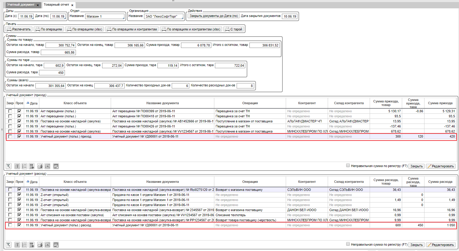Screen dimensions: 459x251
Task: Click numbered-list icon under the incoming (приход) table
Action: point(24,166)
